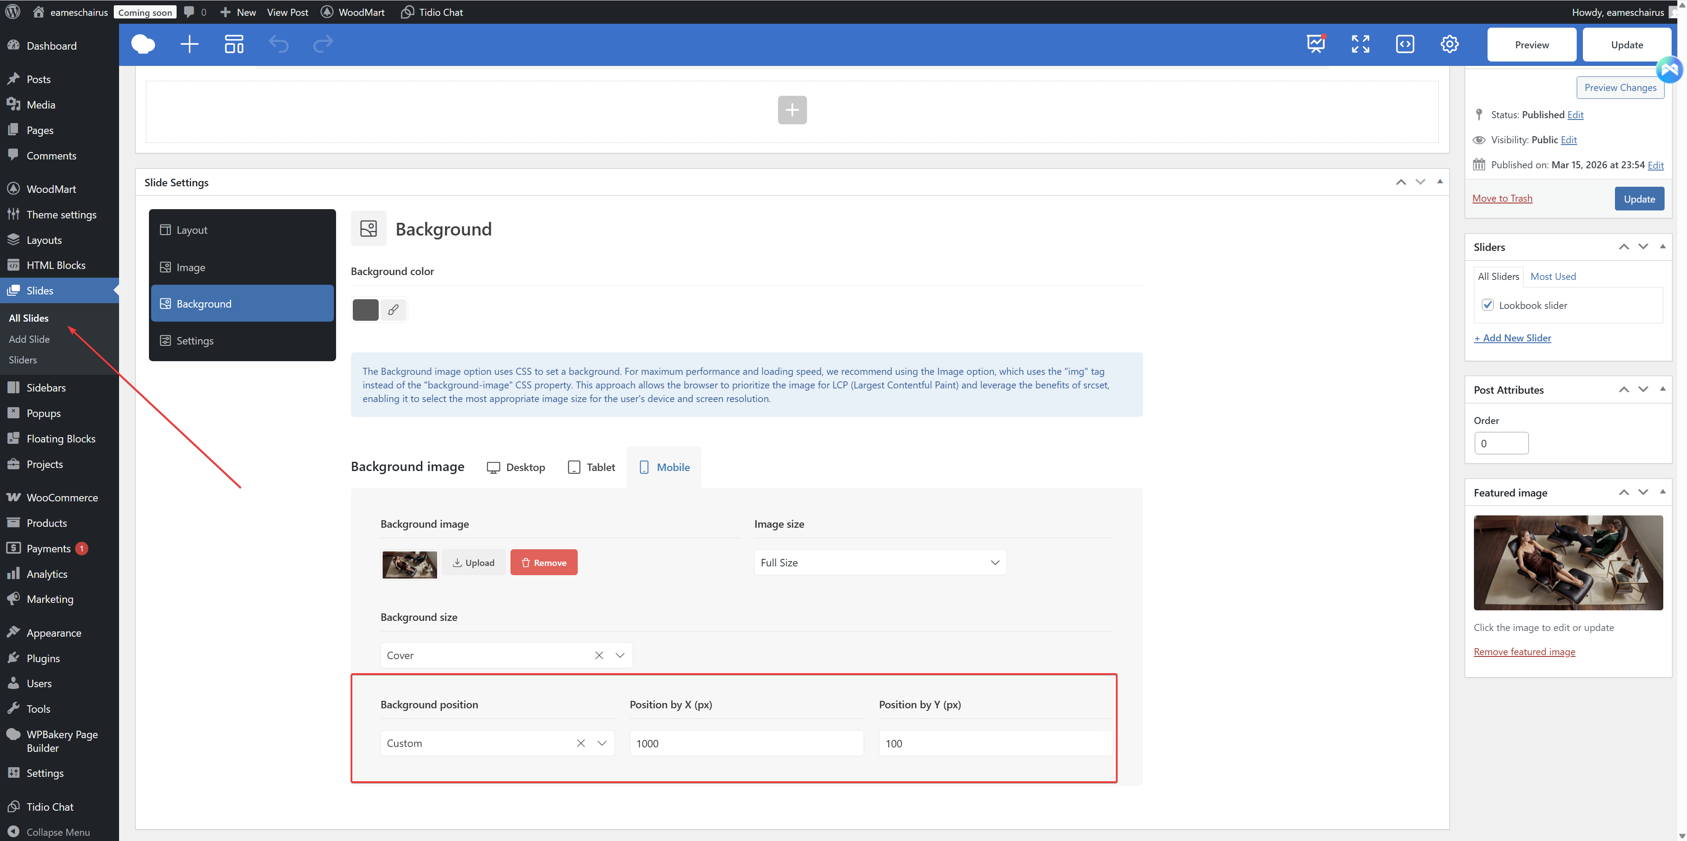Screen dimensions: 1687x841
Task: Click the WPBakery cloud logo icon
Action: click(x=143, y=44)
